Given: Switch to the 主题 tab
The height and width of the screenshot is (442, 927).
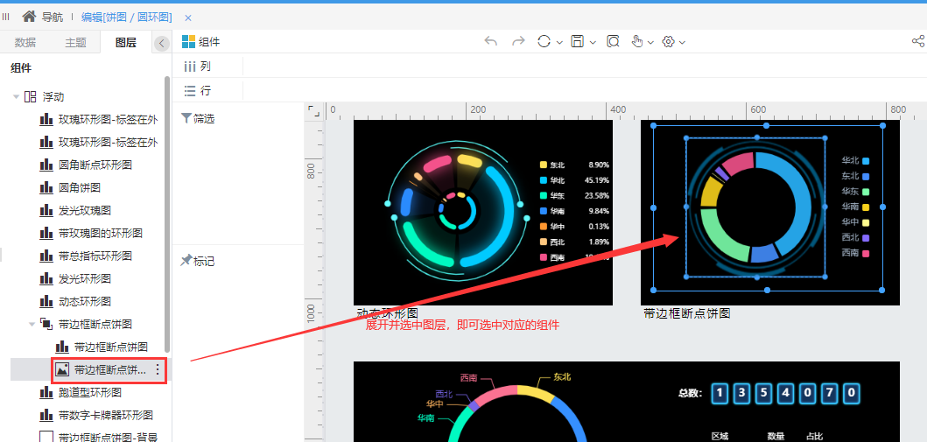Looking at the screenshot, I should pyautogui.click(x=75, y=43).
